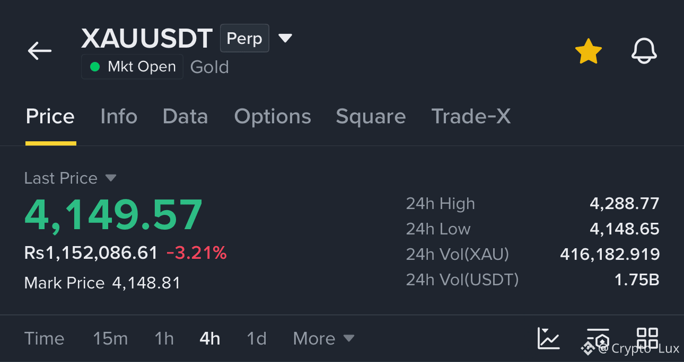Select the Time chart view
This screenshot has height=362, width=684.
[44, 338]
